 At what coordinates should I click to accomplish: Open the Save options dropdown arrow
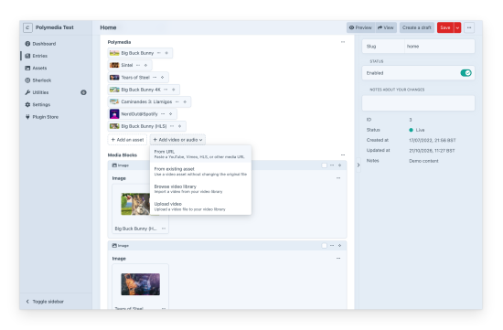coord(457,27)
